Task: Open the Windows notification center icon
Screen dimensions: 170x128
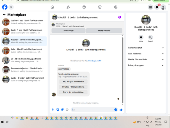Action: 166,122
